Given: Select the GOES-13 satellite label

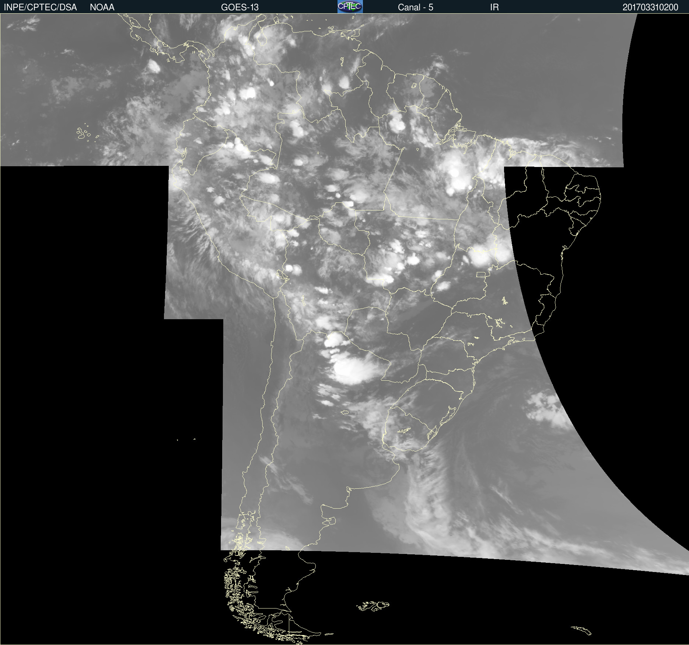Looking at the screenshot, I should tap(240, 7).
